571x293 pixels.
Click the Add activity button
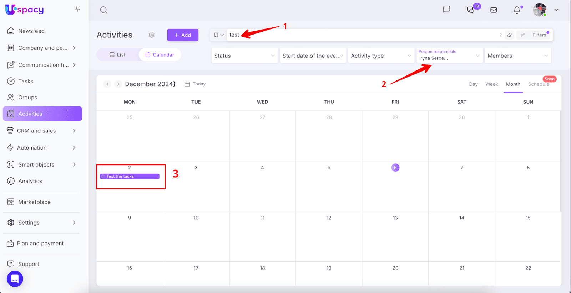point(183,35)
